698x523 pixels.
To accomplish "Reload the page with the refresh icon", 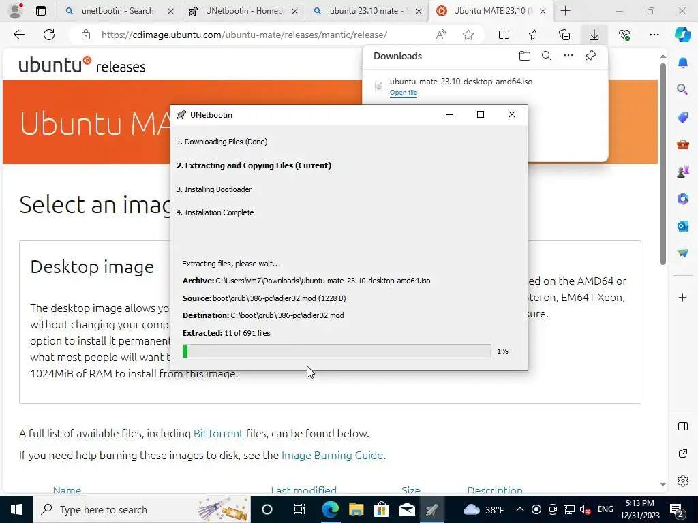I will click(x=49, y=35).
